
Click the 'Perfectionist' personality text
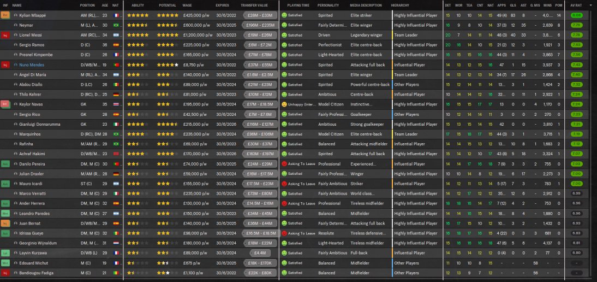coord(330,45)
